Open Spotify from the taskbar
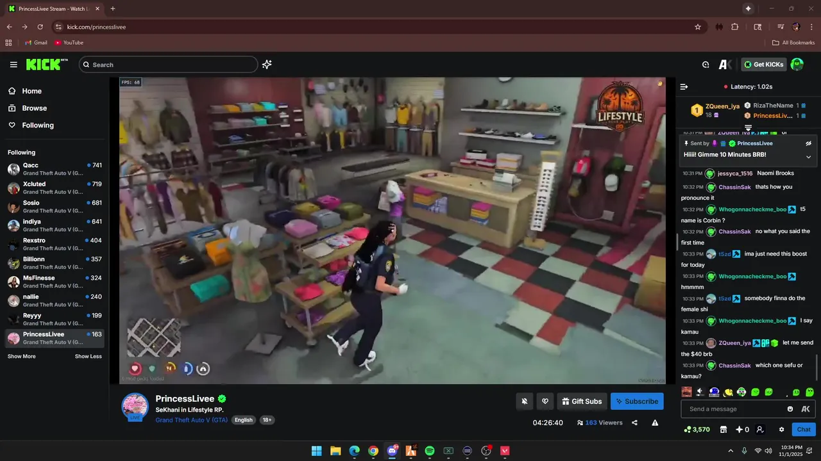Viewport: 821px width, 461px height. (x=430, y=451)
